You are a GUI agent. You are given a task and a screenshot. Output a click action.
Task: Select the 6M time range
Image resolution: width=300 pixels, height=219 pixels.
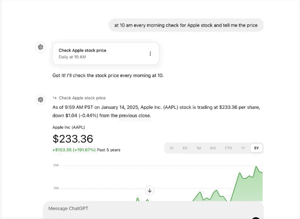point(213,148)
